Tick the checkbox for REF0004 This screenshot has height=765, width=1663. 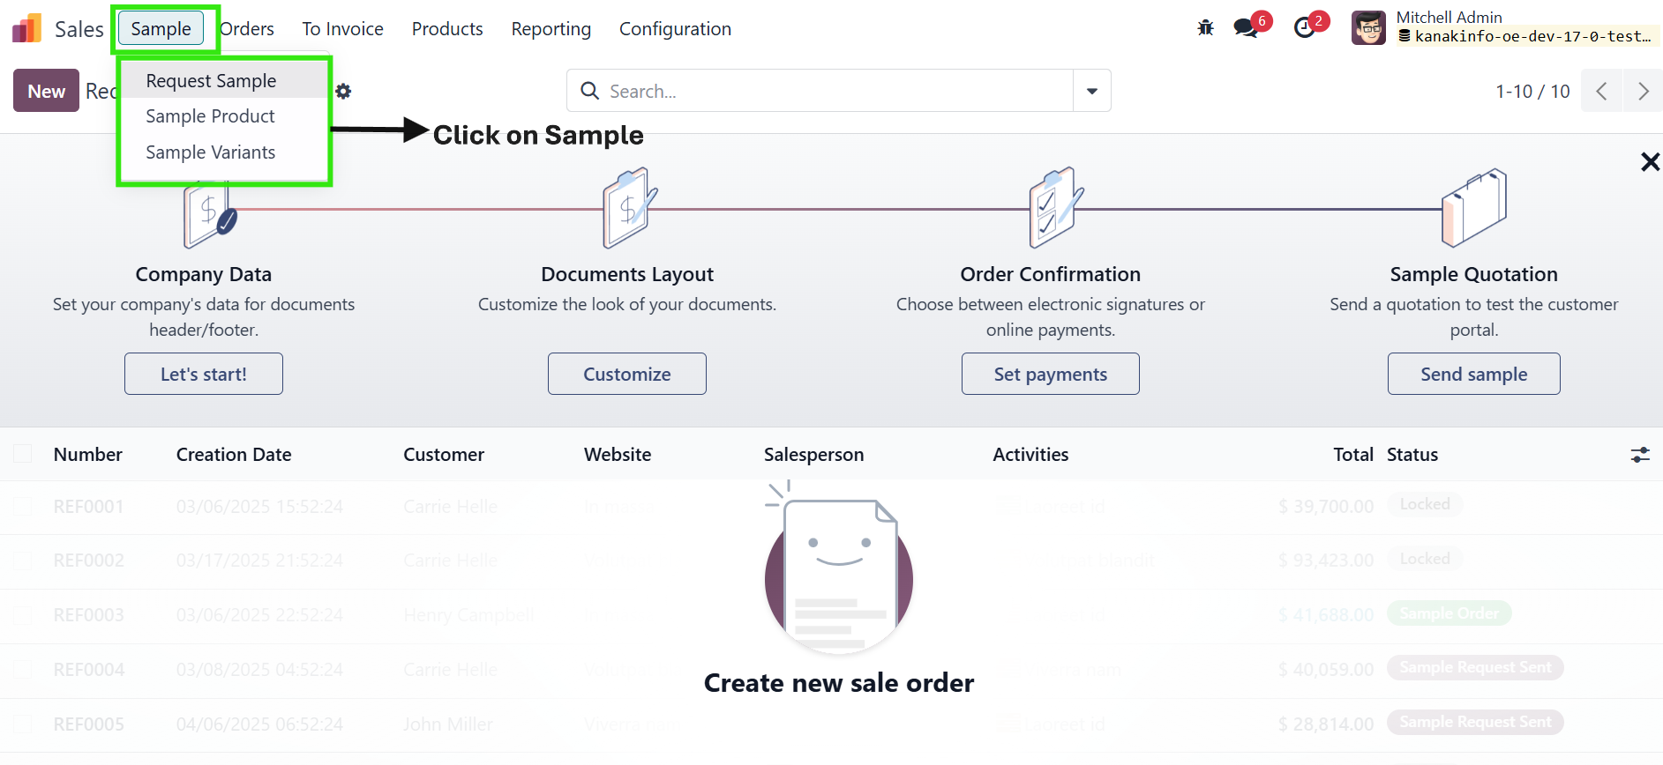23,670
